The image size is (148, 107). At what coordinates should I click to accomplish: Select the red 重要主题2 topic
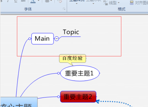tap(78, 97)
